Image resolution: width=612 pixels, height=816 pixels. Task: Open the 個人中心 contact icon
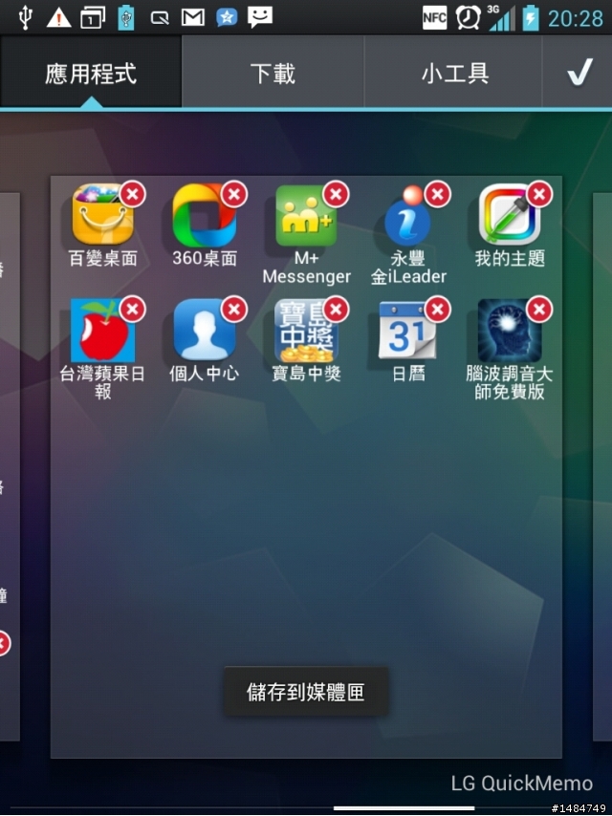tap(205, 331)
